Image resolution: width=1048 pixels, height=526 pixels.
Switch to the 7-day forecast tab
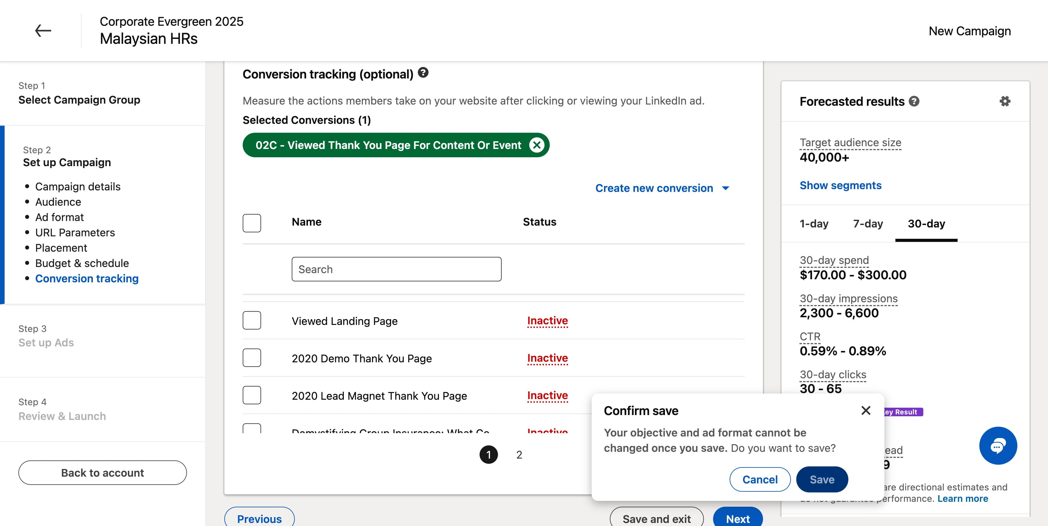[x=868, y=224]
